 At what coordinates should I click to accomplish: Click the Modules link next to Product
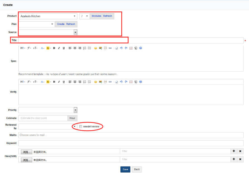[96, 16]
